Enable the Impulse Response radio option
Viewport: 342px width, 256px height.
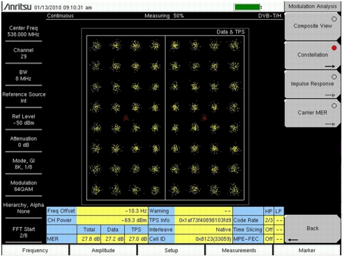pos(334,77)
